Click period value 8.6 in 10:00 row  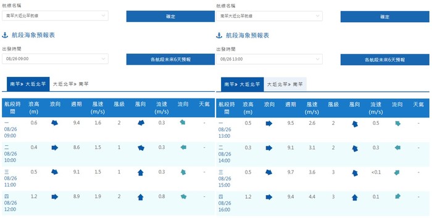[x=77, y=147]
